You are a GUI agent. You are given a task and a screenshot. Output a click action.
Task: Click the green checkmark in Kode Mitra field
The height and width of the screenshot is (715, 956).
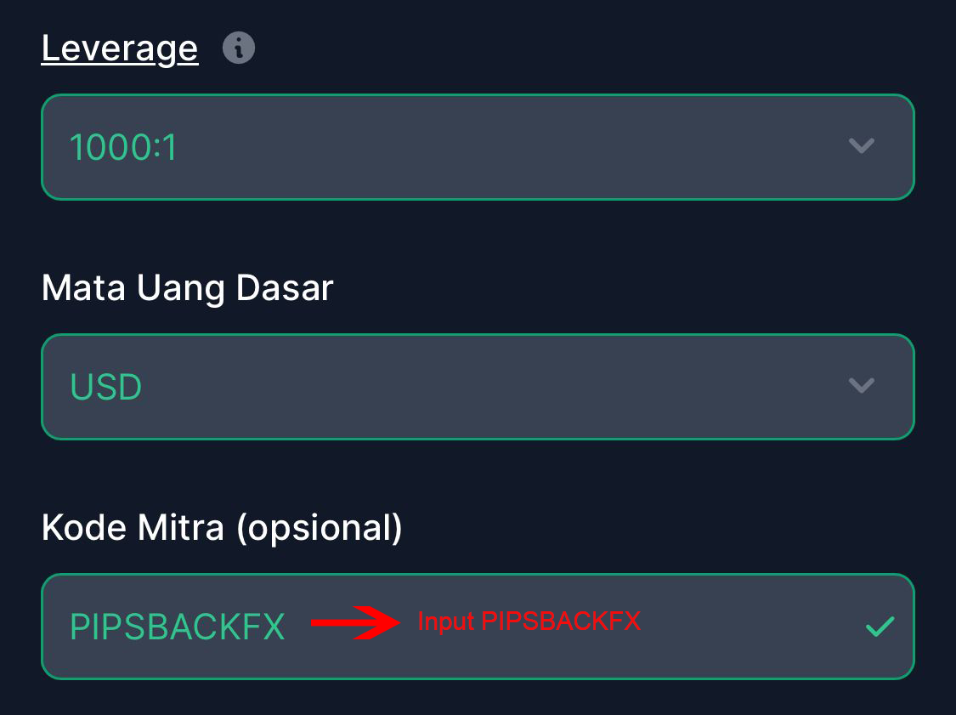click(880, 627)
